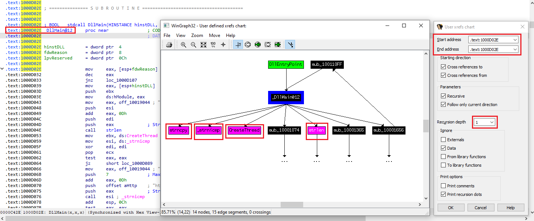The height and width of the screenshot is (221, 534).
Task: Select the CreateThread node in the graph
Action: (244, 130)
